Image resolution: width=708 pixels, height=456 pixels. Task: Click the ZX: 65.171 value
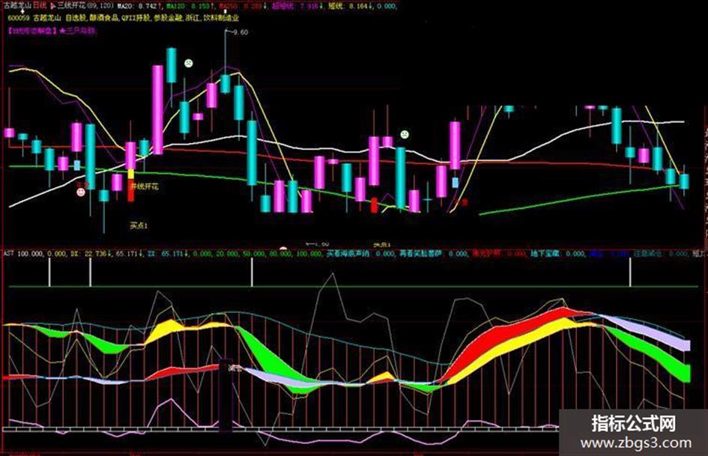click(x=168, y=254)
